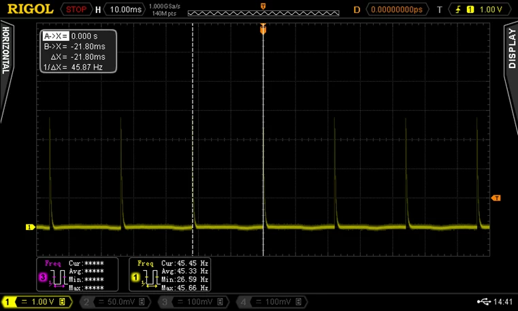Click the STOP status indicator
Image resolution: width=518 pixels, height=311 pixels.
tap(76, 10)
